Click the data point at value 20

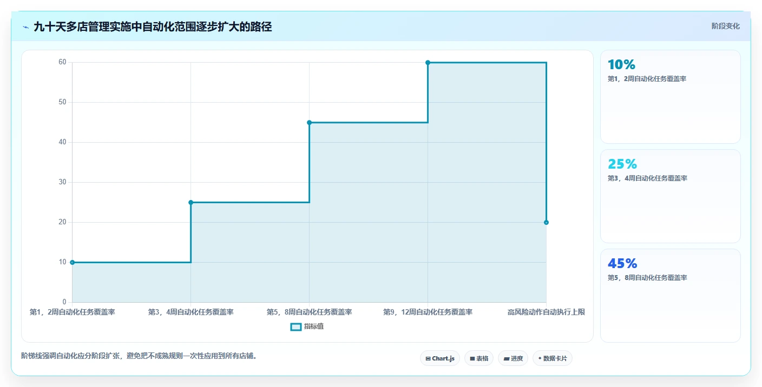click(x=546, y=222)
